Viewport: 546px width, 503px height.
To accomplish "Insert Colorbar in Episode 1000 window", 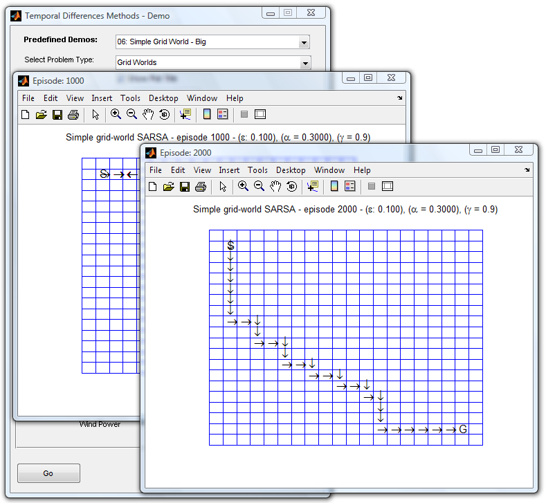I will 206,114.
